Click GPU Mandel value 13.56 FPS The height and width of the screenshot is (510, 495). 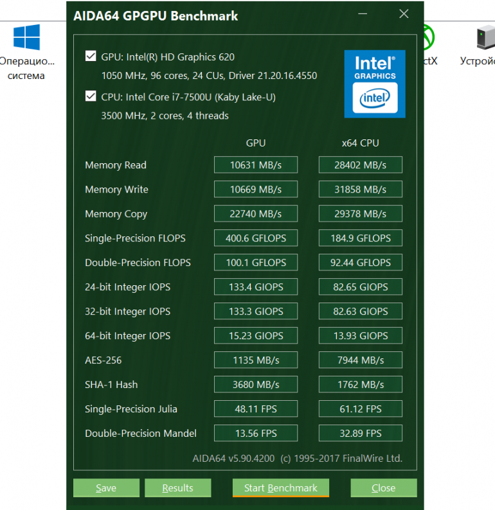(256, 433)
